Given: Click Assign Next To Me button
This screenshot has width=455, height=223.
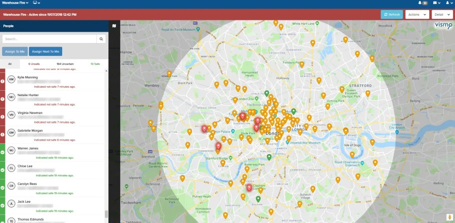Looking at the screenshot, I should tap(45, 52).
